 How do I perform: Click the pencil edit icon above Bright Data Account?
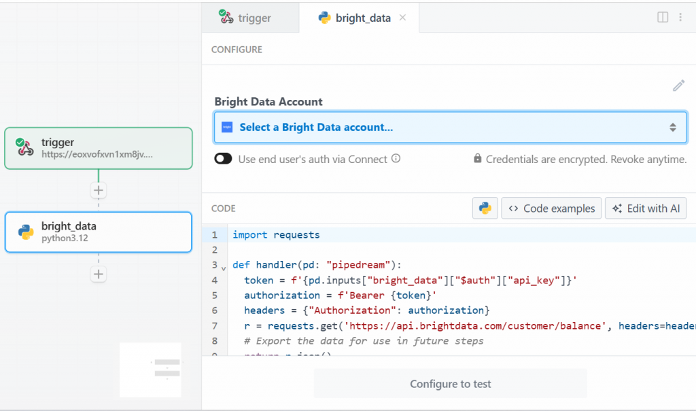[678, 85]
